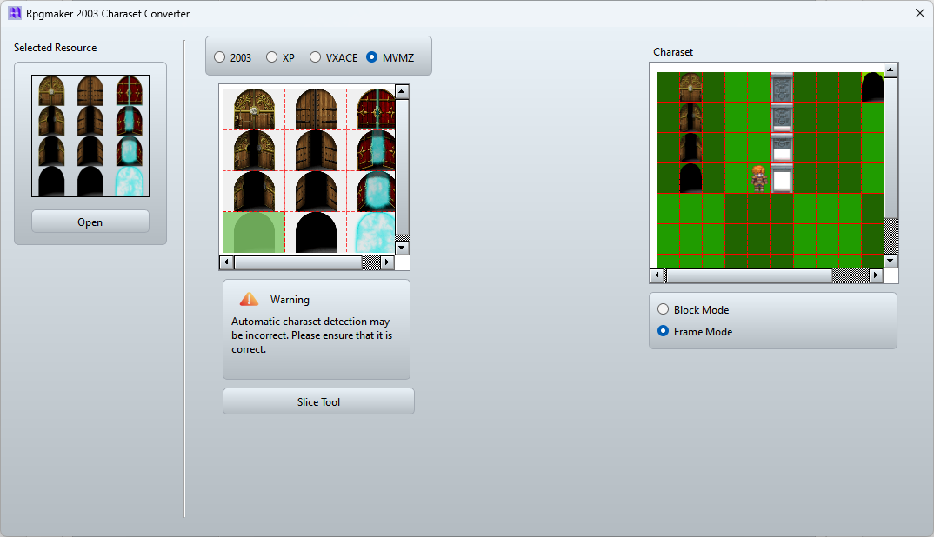Click the app icon in title bar
This screenshot has width=934, height=537.
(x=14, y=13)
